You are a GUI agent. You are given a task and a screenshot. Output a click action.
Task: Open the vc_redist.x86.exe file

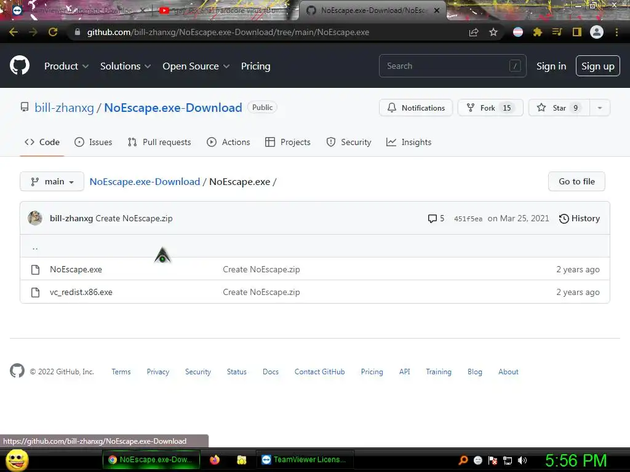(x=81, y=292)
